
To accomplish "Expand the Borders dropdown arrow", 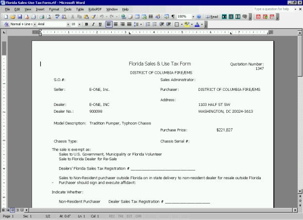I will pyautogui.click(x=182, y=24).
